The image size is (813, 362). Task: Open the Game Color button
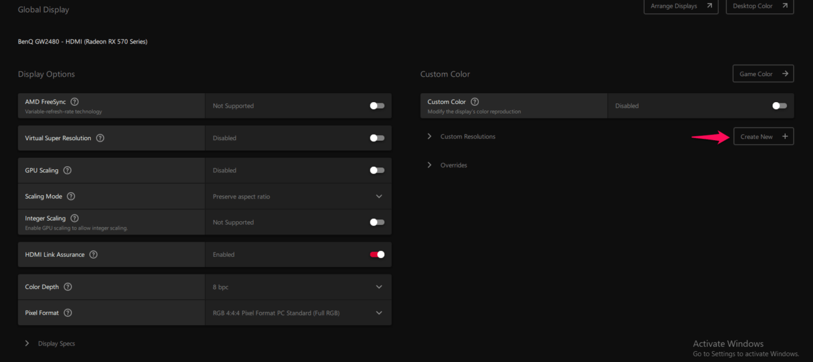[x=763, y=74]
